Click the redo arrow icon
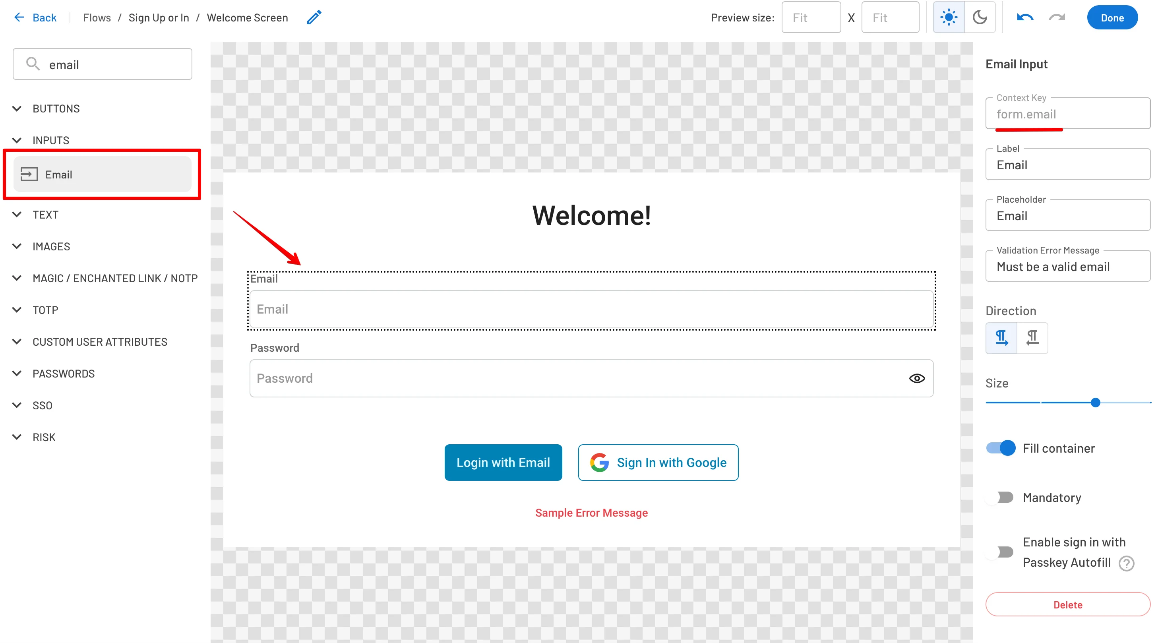The height and width of the screenshot is (643, 1158). (1057, 17)
